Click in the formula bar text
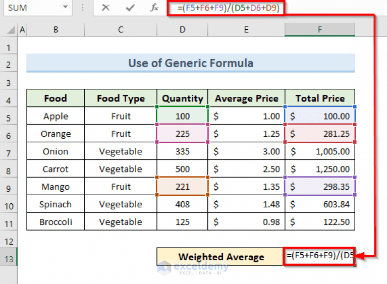Screen dimensions: 387x284 click(x=228, y=8)
